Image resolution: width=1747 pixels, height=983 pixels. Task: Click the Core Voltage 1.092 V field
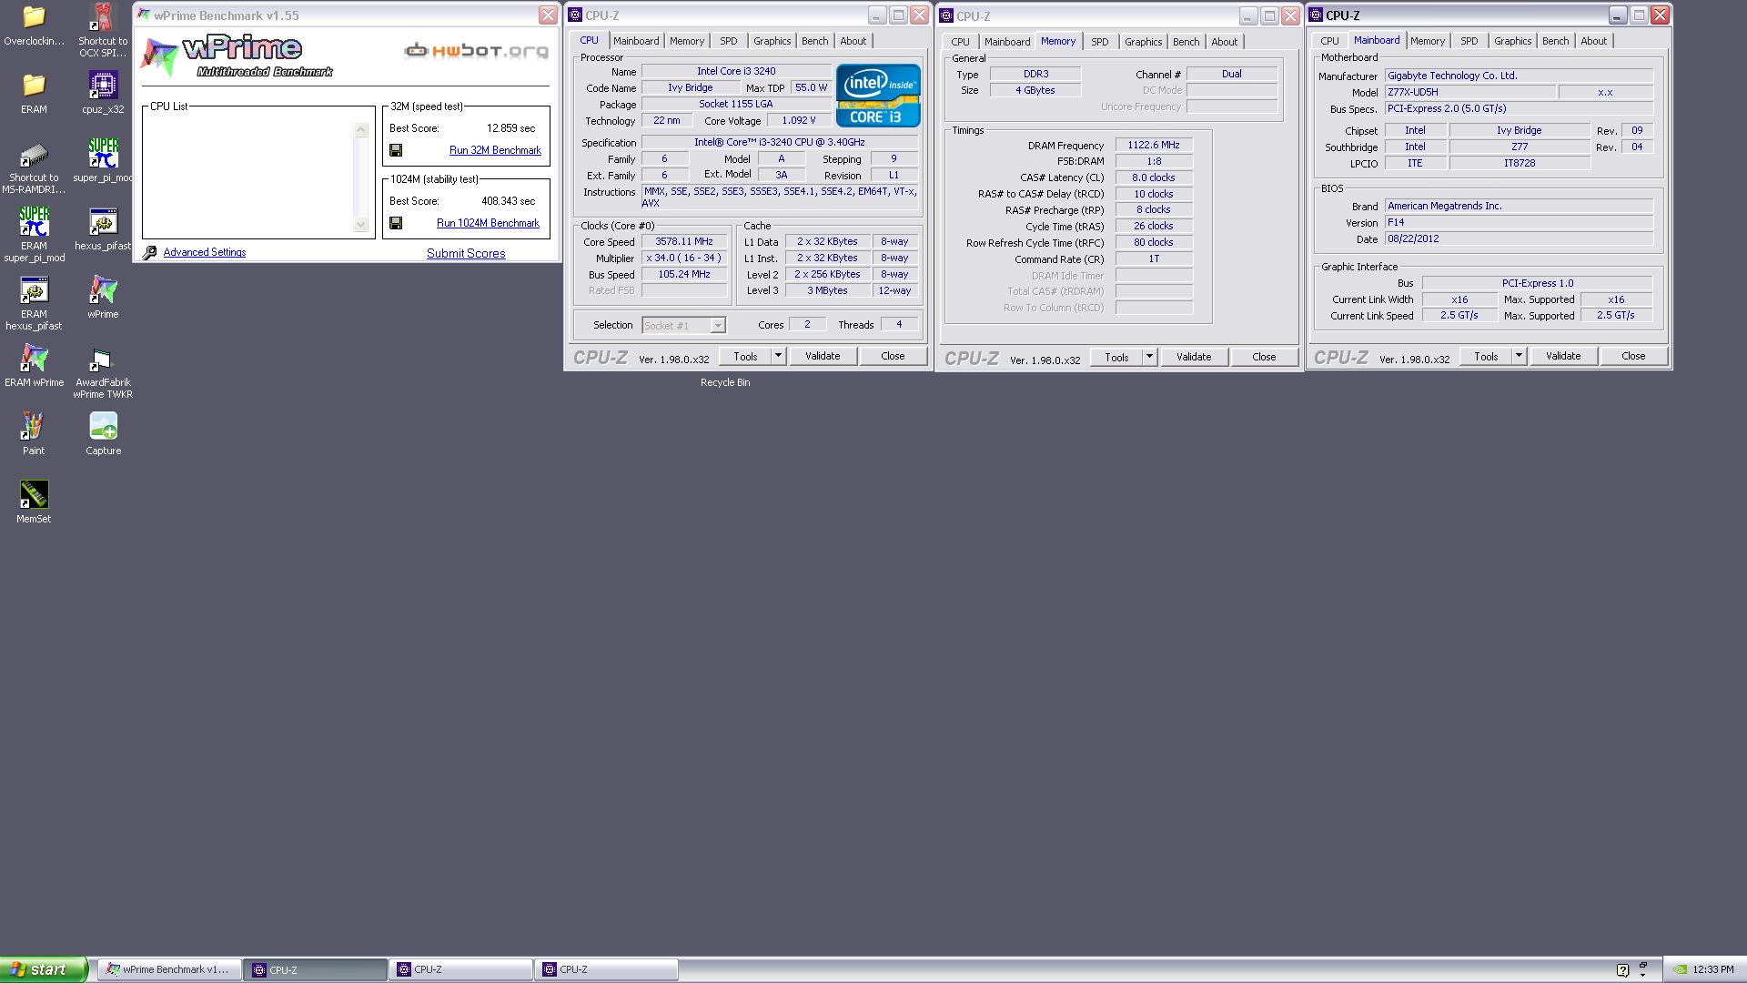(799, 120)
